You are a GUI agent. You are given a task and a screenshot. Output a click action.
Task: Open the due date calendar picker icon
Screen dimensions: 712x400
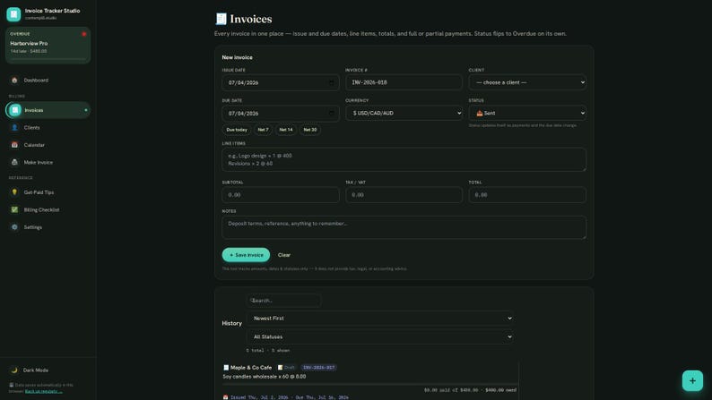(x=331, y=114)
